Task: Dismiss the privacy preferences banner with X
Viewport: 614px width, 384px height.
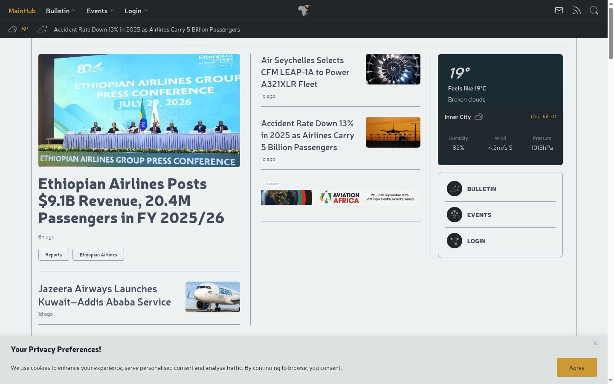Action: [595, 343]
